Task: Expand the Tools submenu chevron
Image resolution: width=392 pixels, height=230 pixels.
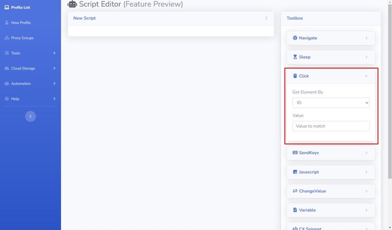Action: pos(54,53)
